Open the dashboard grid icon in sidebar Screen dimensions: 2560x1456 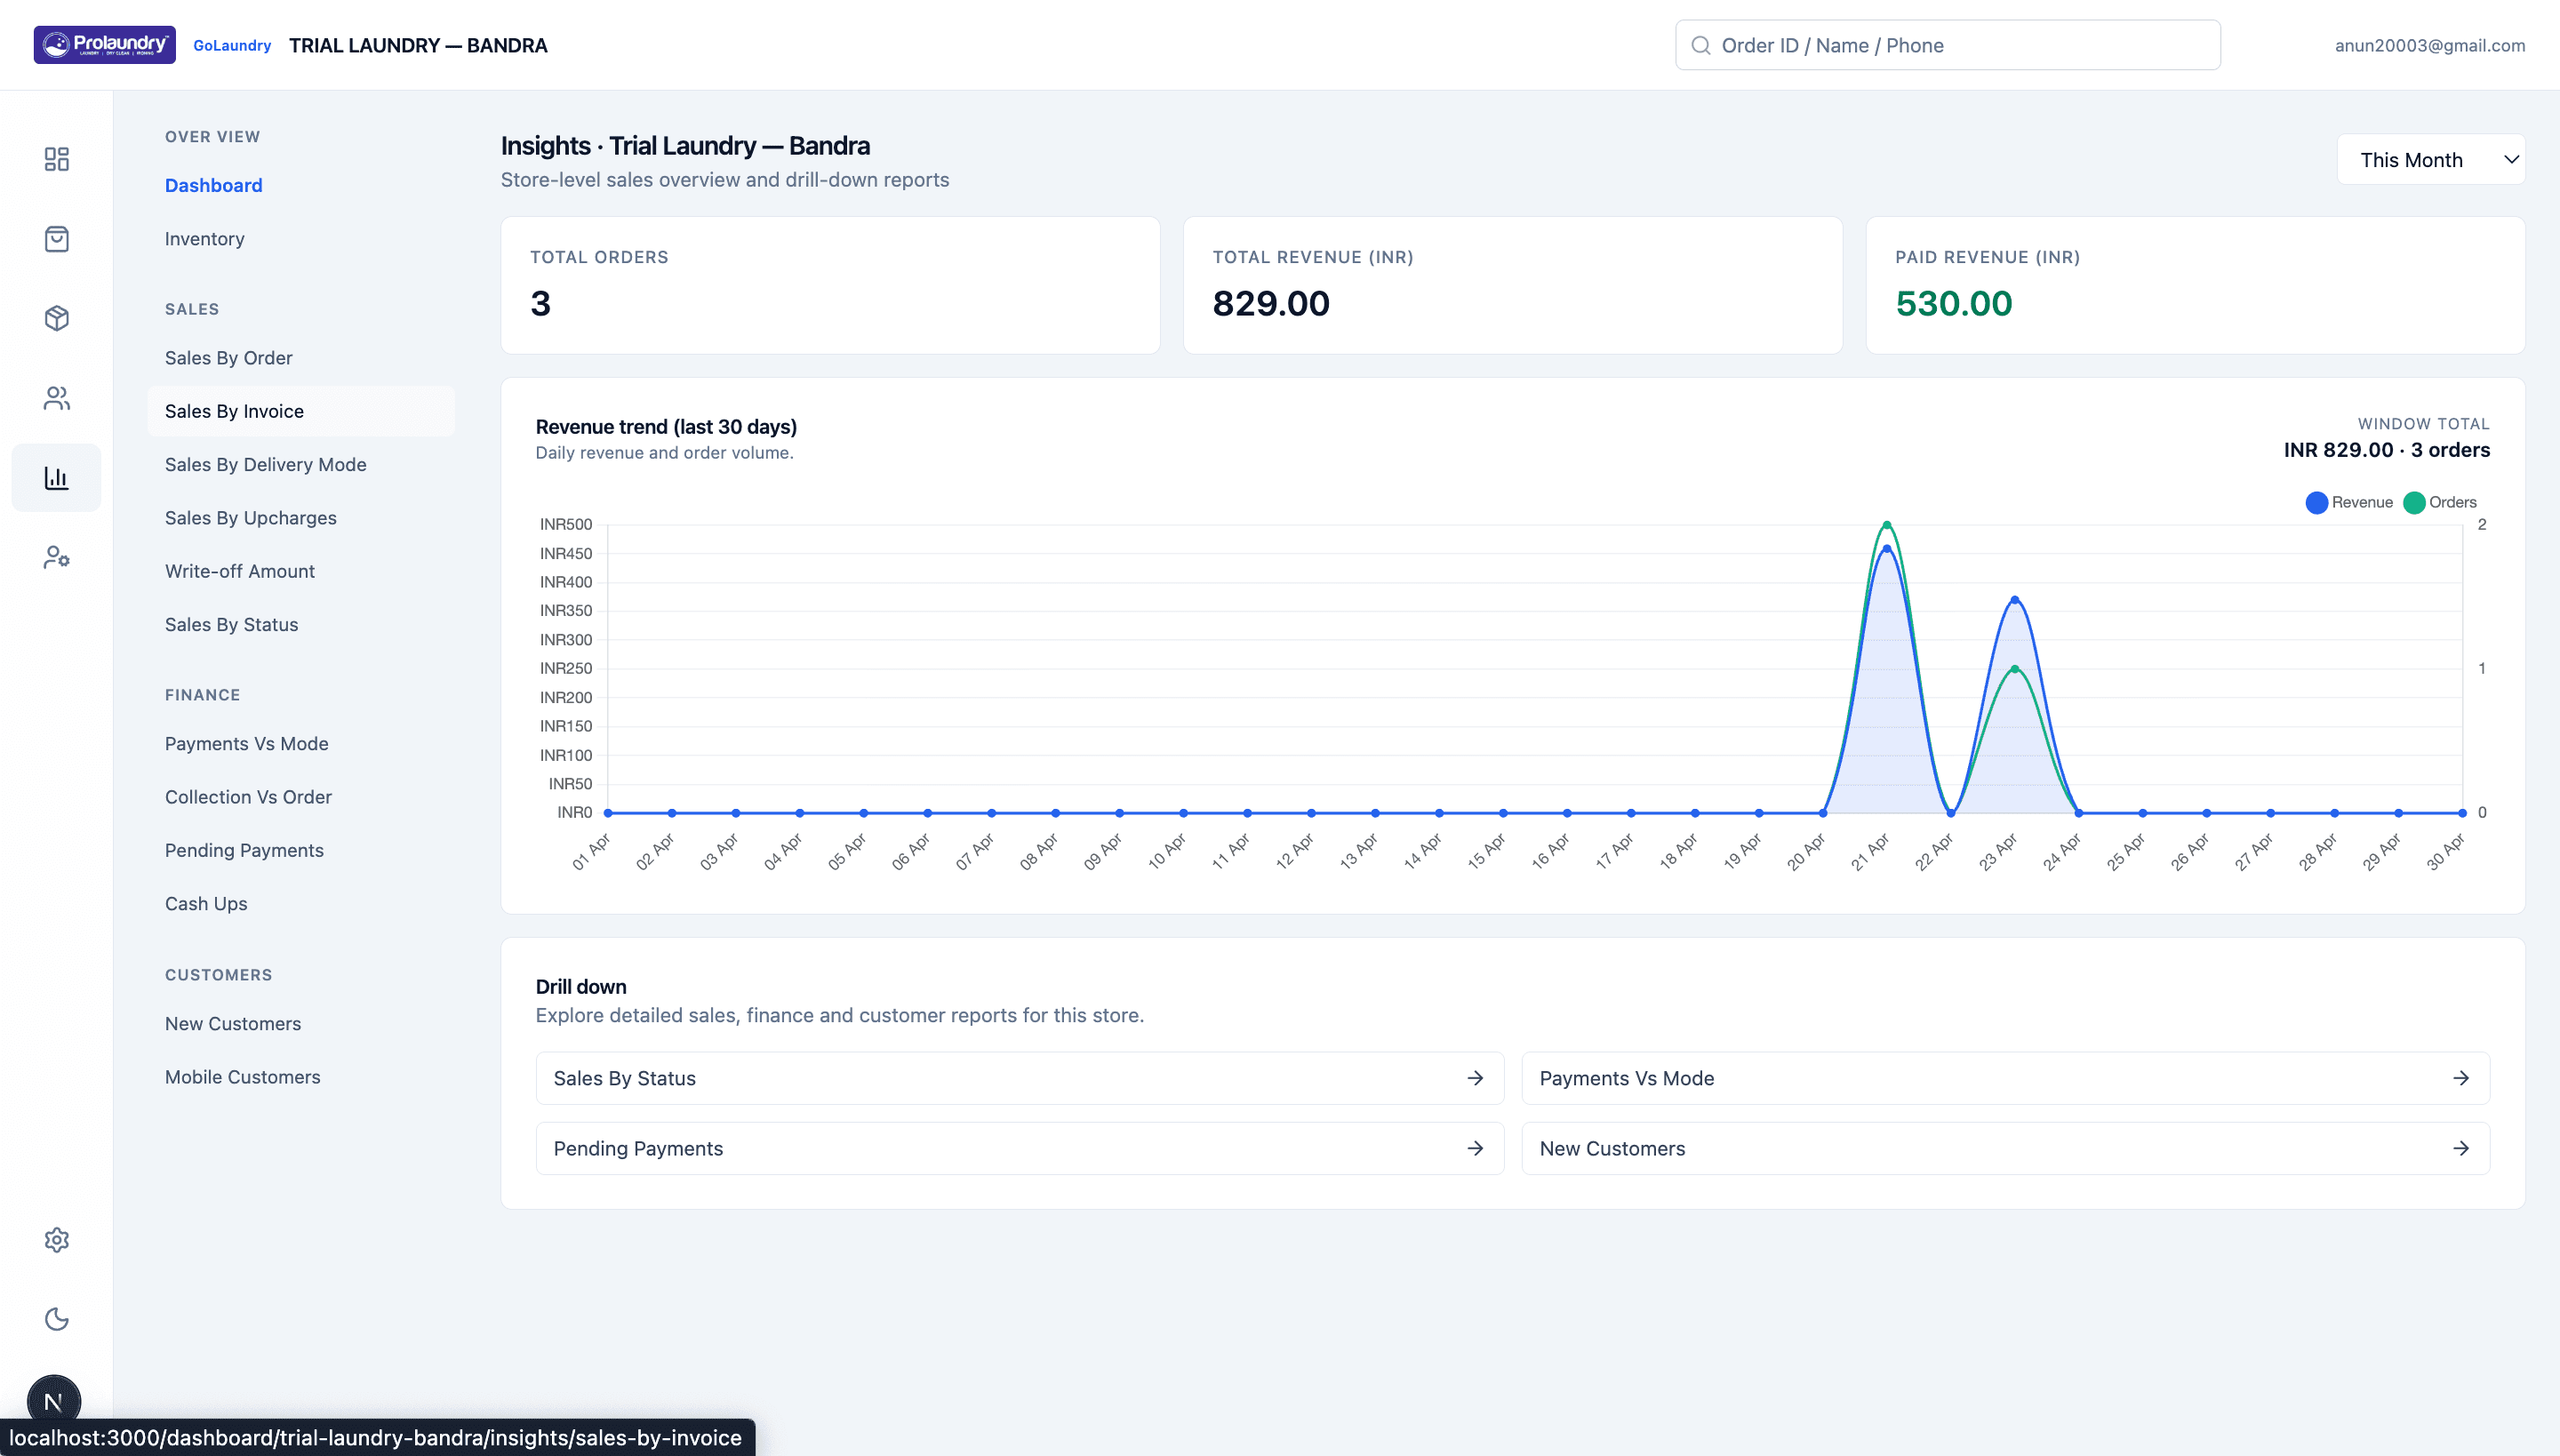[56, 158]
